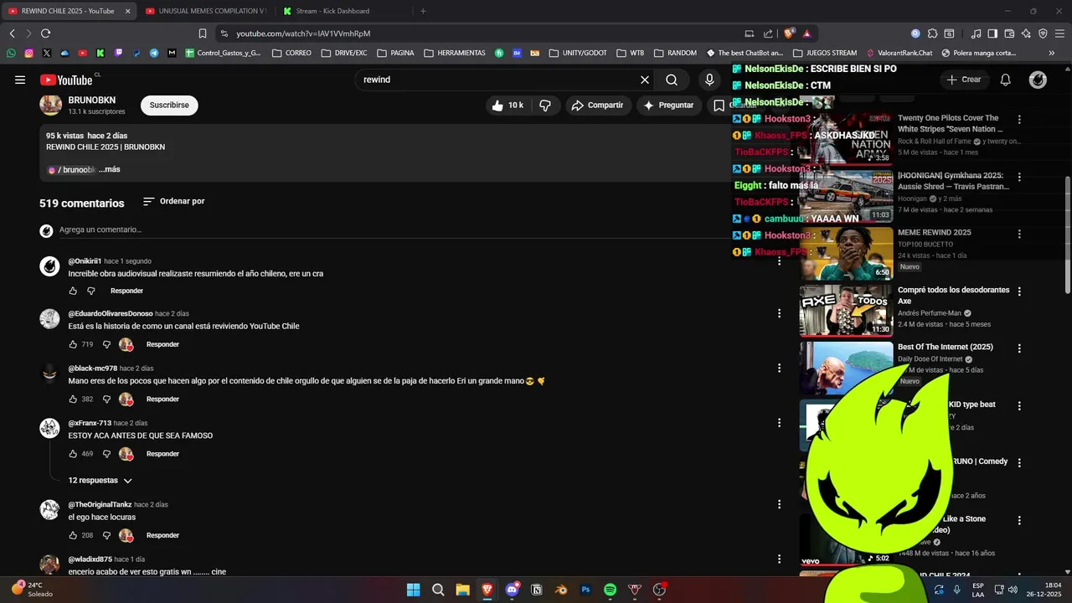Open UNITY/GODOT bookmarks folder
The image size is (1072, 603).
click(578, 53)
